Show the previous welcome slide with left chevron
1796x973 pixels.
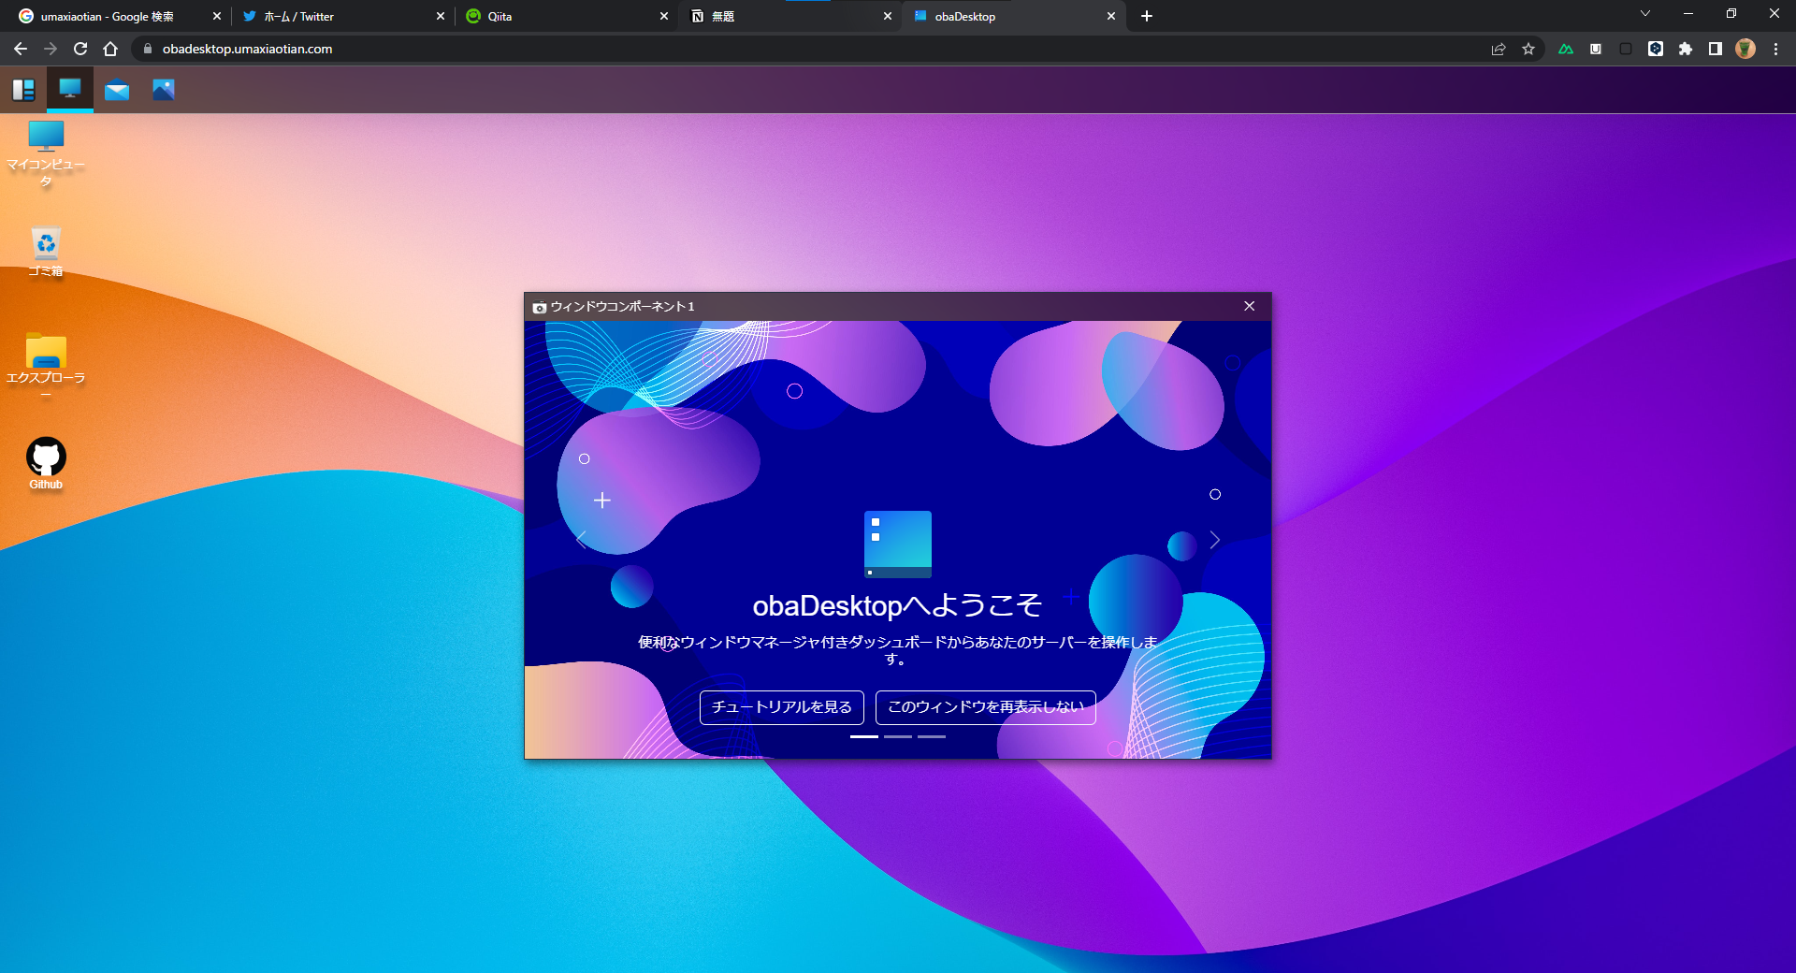click(581, 540)
